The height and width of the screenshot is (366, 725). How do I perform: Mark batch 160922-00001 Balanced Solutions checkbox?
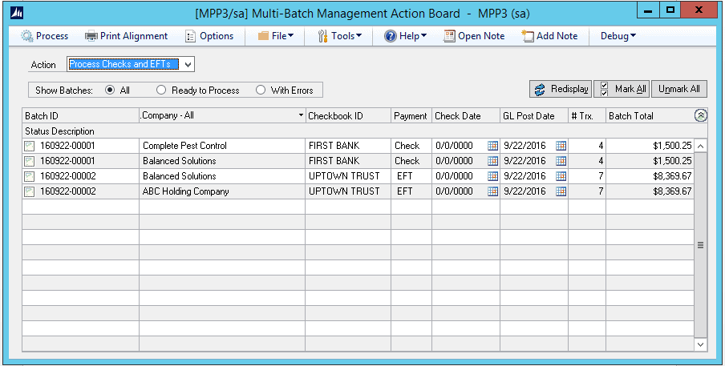click(29, 162)
